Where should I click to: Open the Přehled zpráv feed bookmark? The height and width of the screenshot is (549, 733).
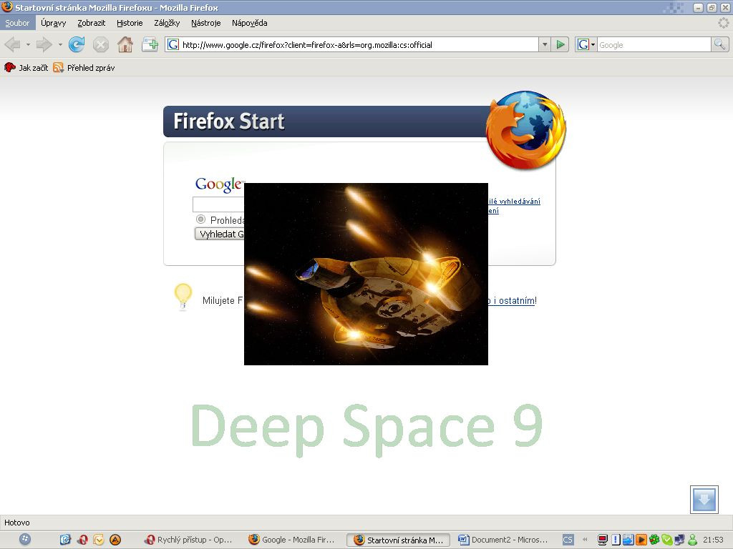[84, 68]
